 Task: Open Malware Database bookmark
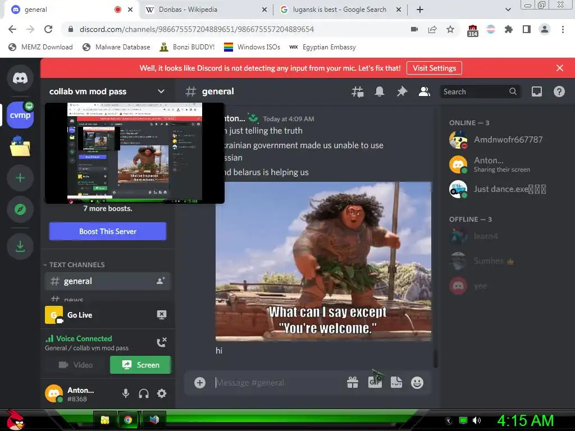pyautogui.click(x=117, y=47)
